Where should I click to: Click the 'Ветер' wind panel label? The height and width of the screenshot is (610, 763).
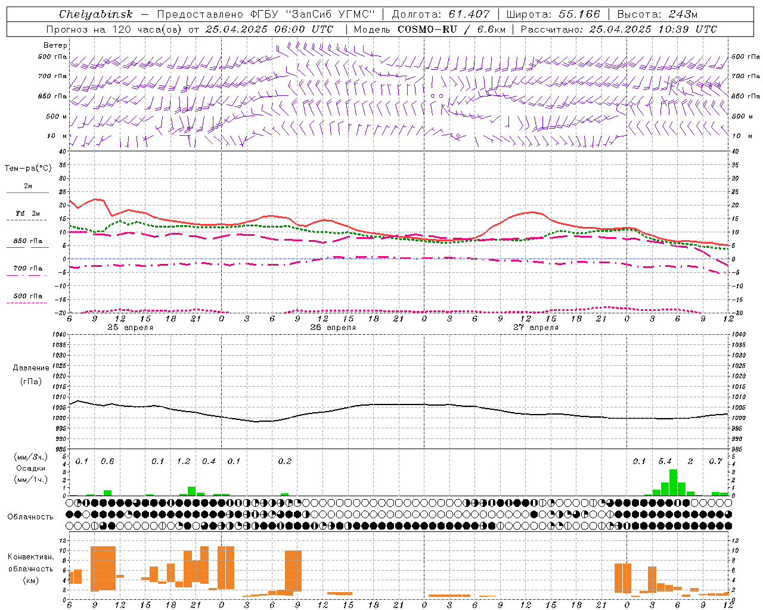[55, 45]
